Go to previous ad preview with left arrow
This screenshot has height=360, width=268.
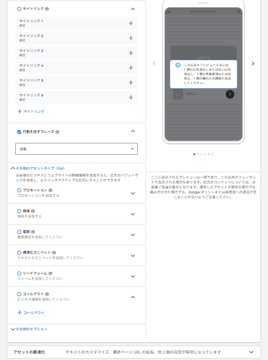(154, 64)
